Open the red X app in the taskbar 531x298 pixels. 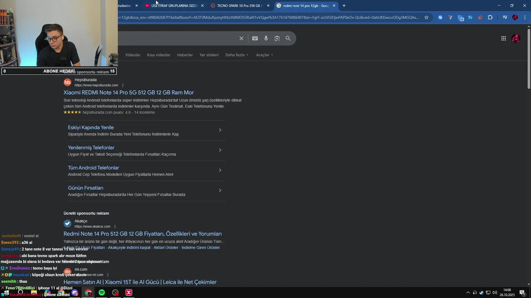coord(129,293)
